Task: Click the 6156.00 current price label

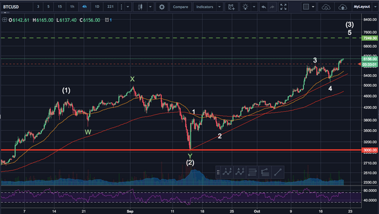Action: click(x=370, y=59)
